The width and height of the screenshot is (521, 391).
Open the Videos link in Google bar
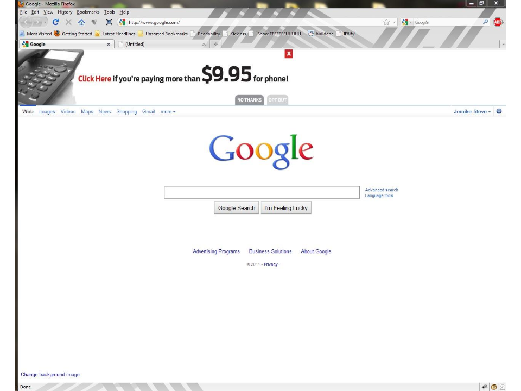click(x=68, y=112)
